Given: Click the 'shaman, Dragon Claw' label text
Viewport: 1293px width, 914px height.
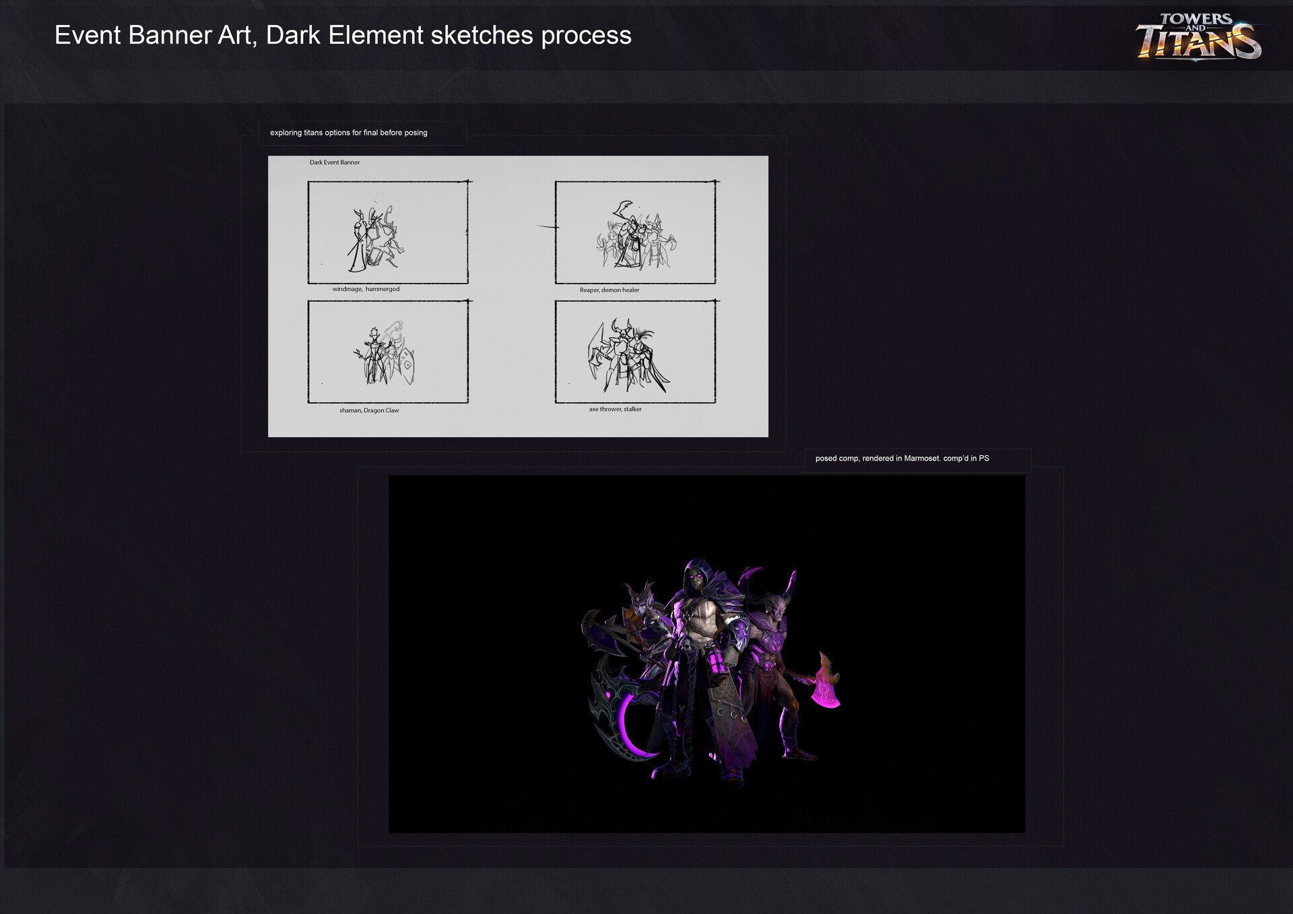Looking at the screenshot, I should tap(369, 410).
